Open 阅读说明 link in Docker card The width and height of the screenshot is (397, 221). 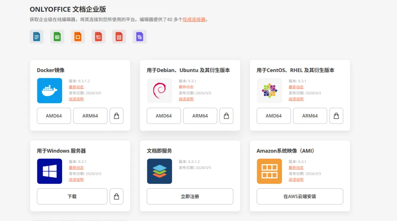[x=76, y=99]
